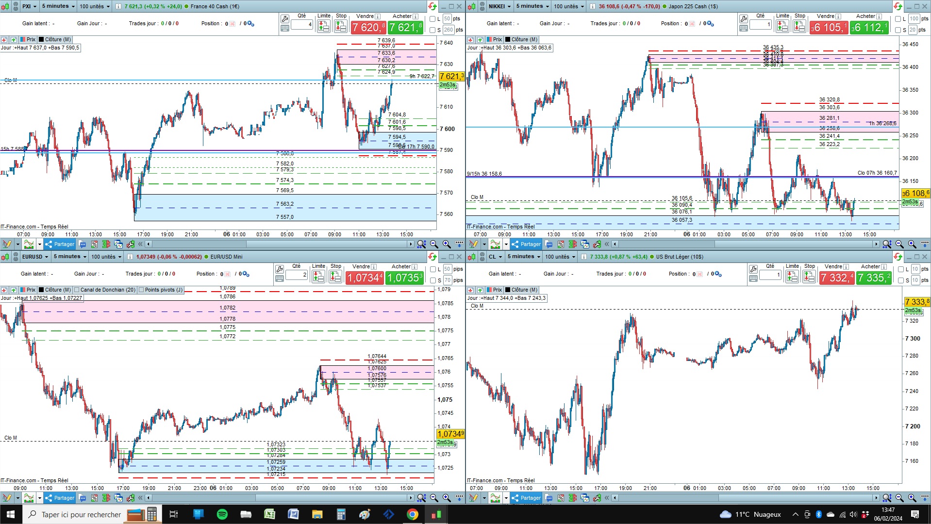Viewport: 931px width, 524px height.
Task: Open wrench-on-chart icon in NIKKEI toolbar
Action: tap(597, 244)
